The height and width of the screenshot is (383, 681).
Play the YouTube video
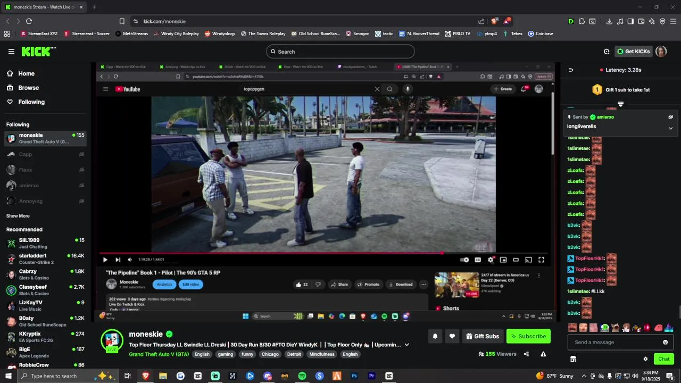click(x=105, y=260)
